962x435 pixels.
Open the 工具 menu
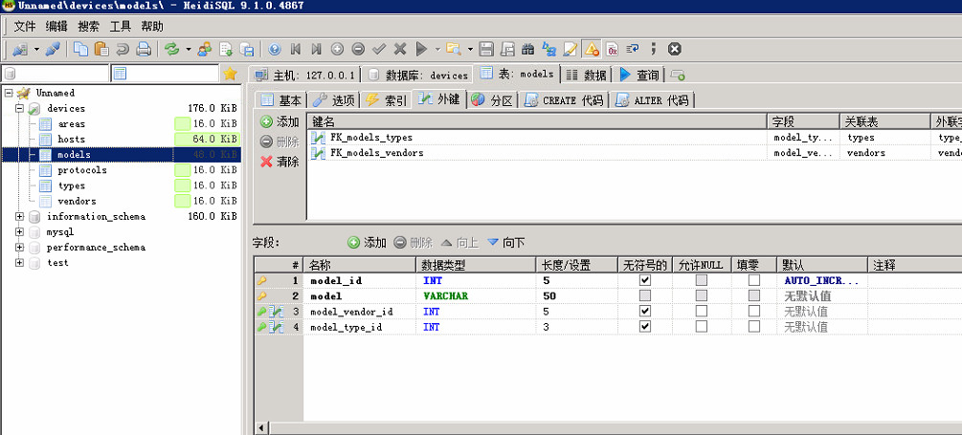(121, 27)
